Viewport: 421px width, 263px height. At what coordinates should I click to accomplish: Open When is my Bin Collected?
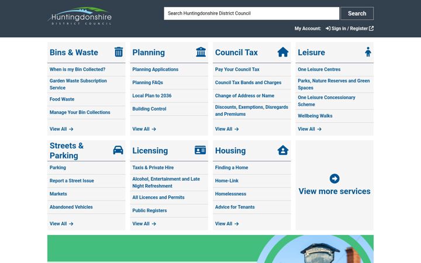tap(77, 70)
